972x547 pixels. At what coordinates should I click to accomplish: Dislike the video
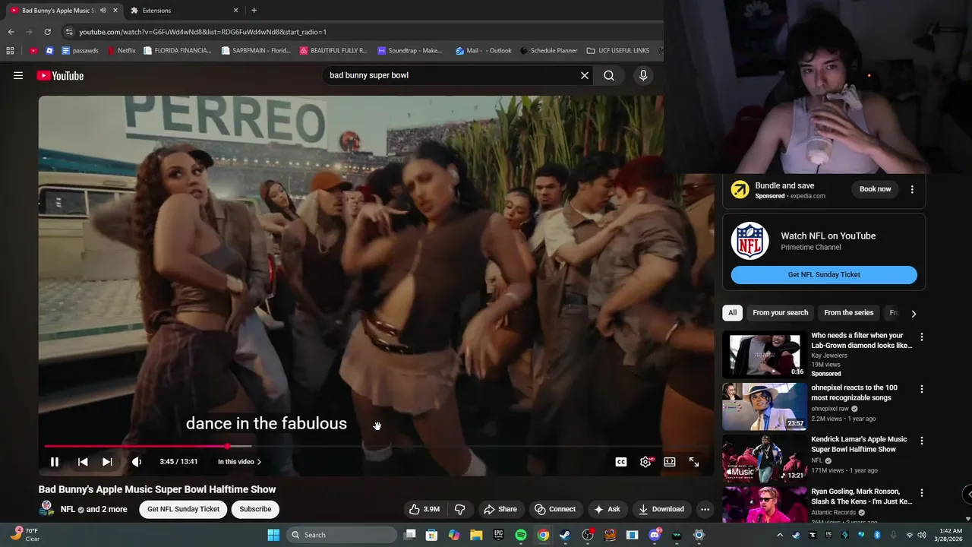coord(459,509)
